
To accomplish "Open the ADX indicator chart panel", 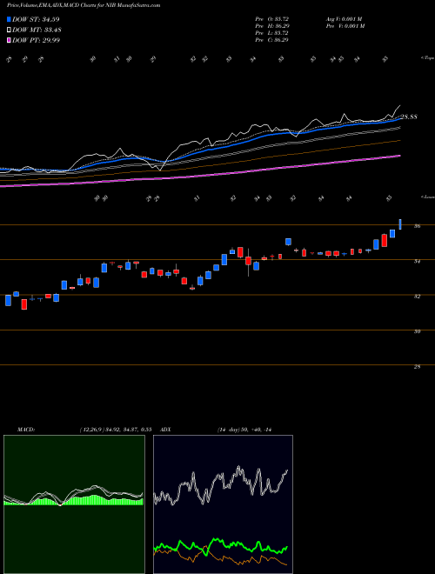I will (x=223, y=504).
